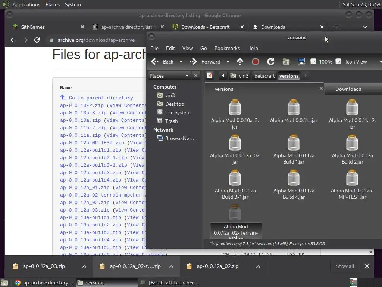The image size is (382, 287).
Task: Select the Alpha Mod 0.0.12a_02.jar icon
Action: click(235, 149)
